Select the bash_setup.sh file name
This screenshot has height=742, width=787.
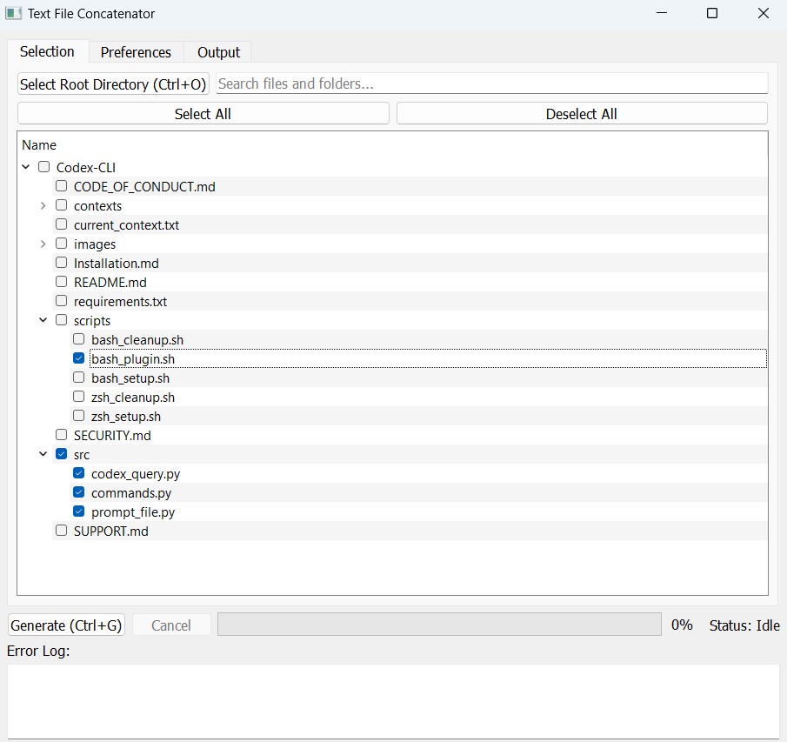(x=130, y=378)
